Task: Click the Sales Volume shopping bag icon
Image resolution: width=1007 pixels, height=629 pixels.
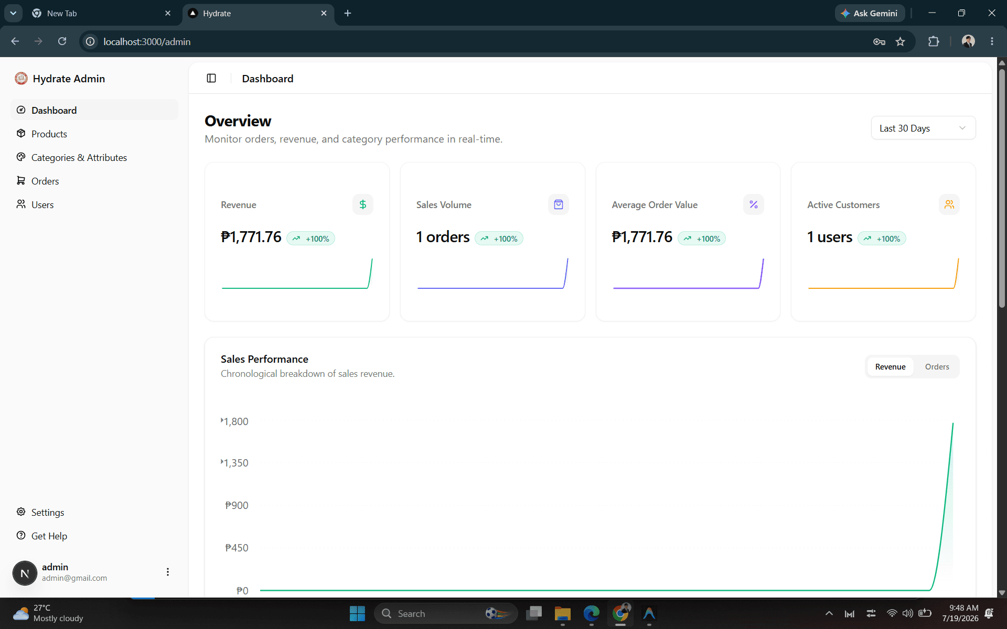Action: pyautogui.click(x=559, y=204)
